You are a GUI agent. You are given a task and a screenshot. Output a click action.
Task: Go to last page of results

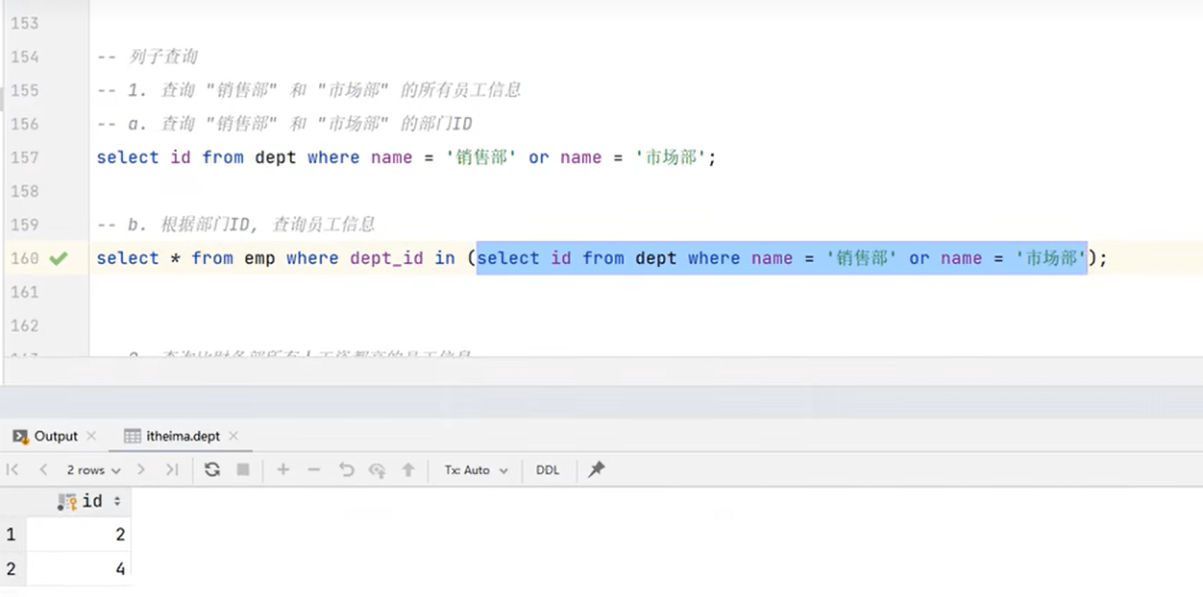pyautogui.click(x=172, y=469)
